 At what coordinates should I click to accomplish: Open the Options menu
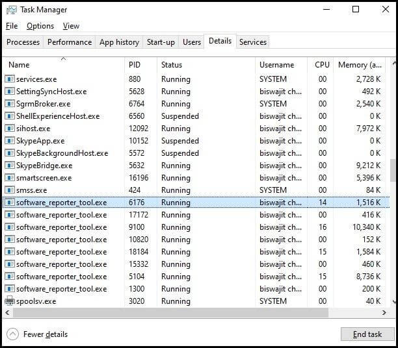[40, 26]
